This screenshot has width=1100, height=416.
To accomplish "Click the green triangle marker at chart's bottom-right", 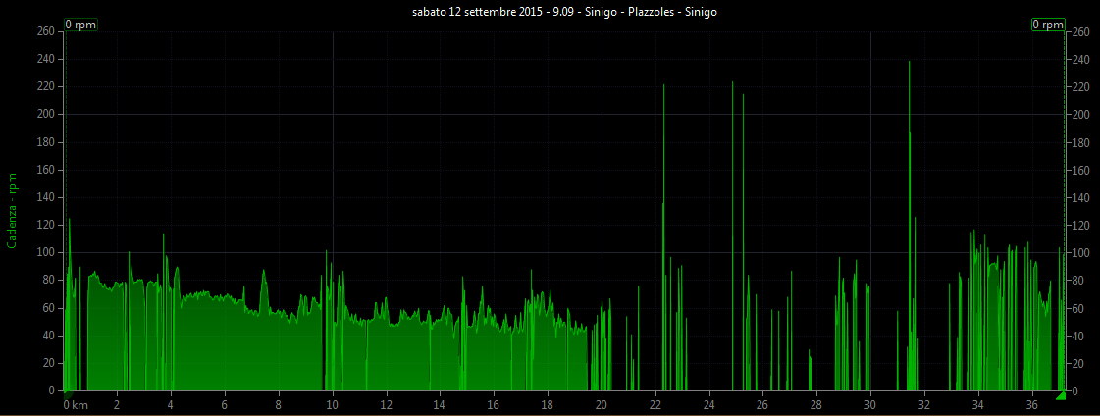I will [x=1060, y=395].
